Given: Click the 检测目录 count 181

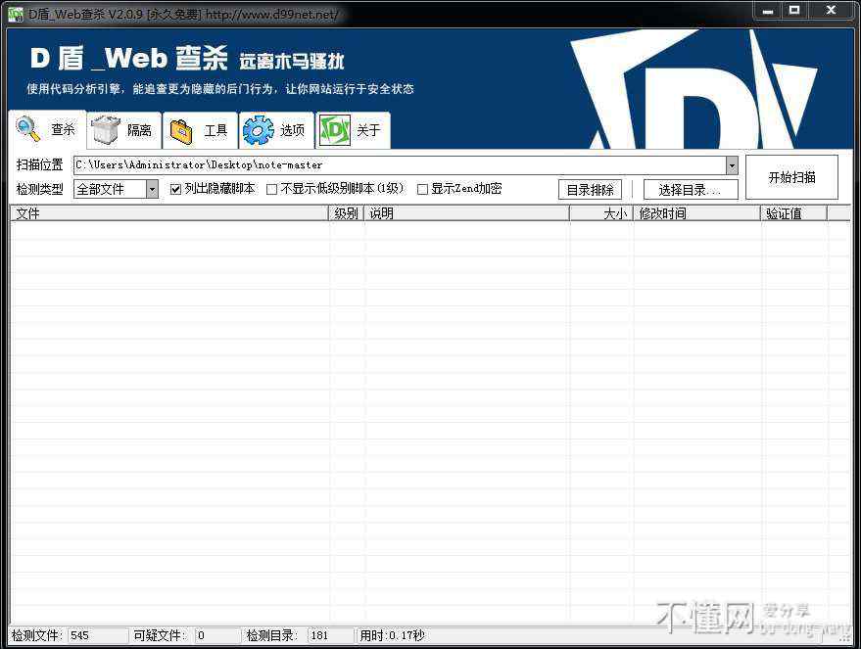Looking at the screenshot, I should click(x=319, y=636).
